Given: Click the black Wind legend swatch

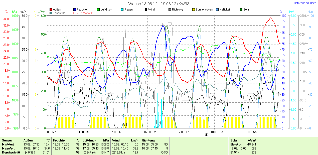Looking at the screenshot, I should (146, 10).
